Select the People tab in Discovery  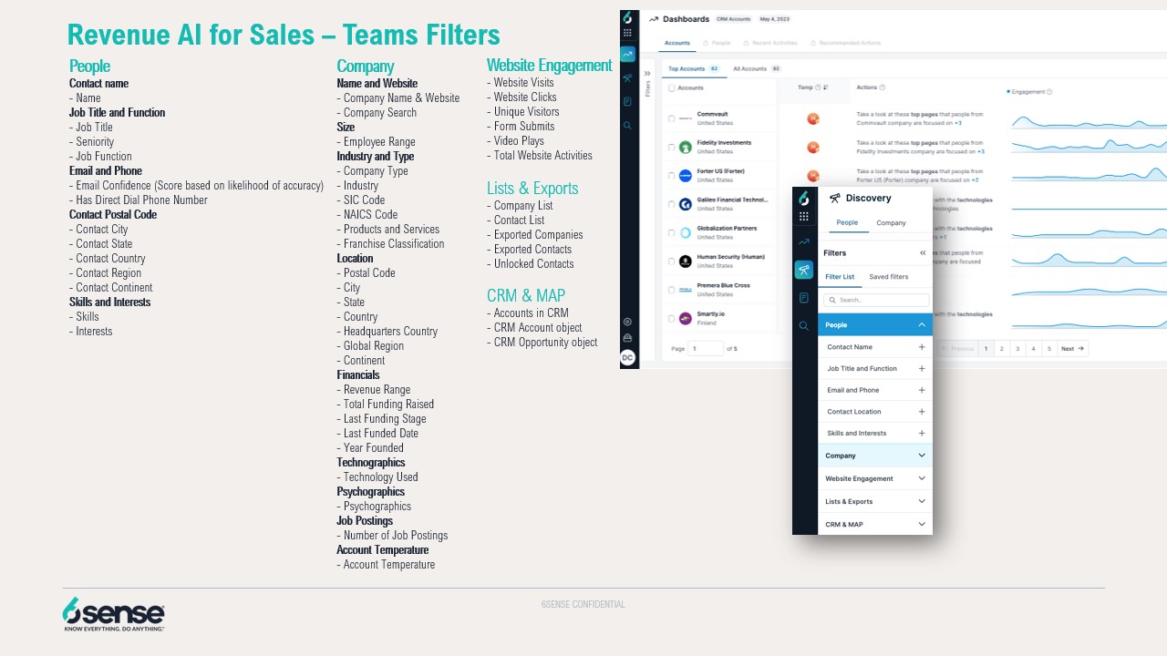[x=847, y=223]
